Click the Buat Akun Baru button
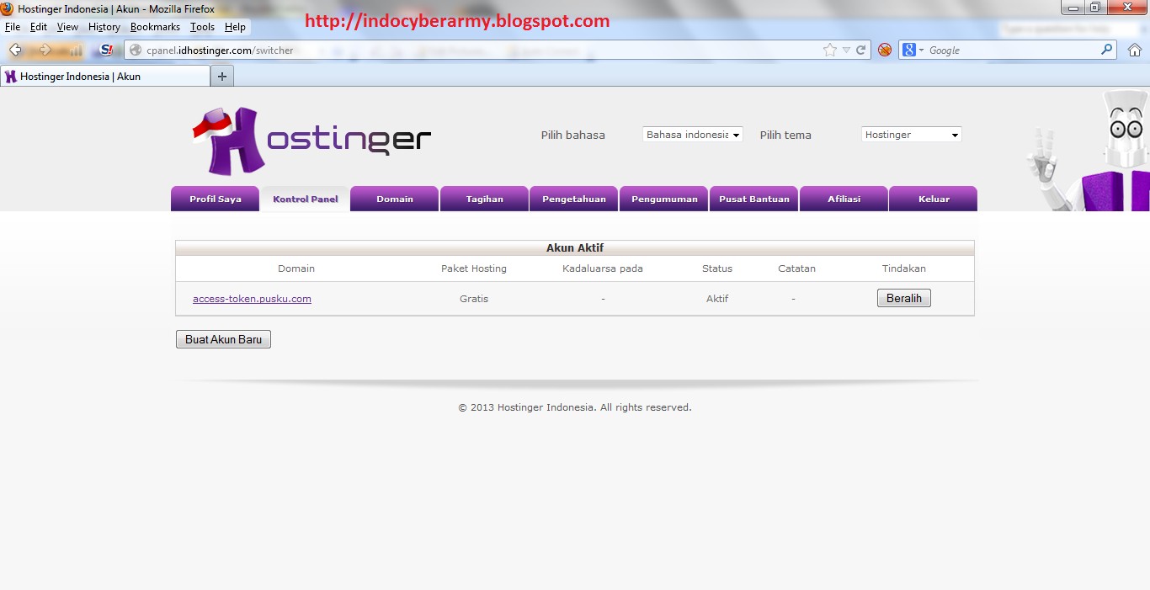 click(223, 339)
